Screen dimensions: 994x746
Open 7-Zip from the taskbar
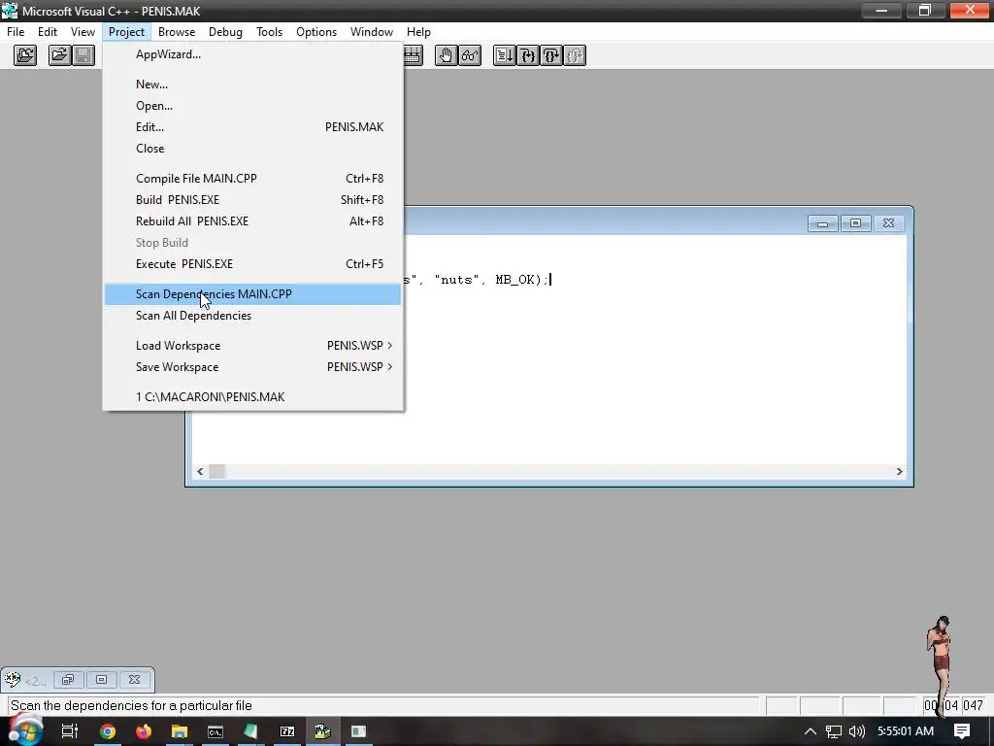tap(287, 731)
